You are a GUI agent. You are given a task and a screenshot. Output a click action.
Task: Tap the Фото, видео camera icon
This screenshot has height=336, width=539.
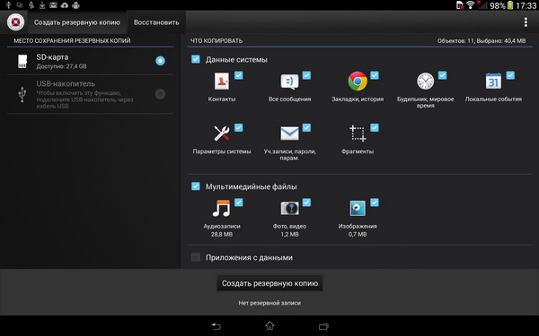coord(289,208)
